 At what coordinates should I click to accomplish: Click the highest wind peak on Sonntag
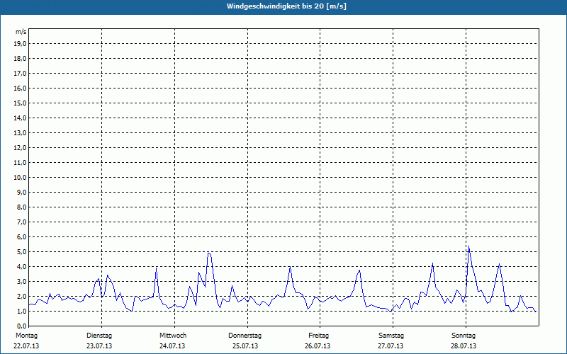click(468, 246)
